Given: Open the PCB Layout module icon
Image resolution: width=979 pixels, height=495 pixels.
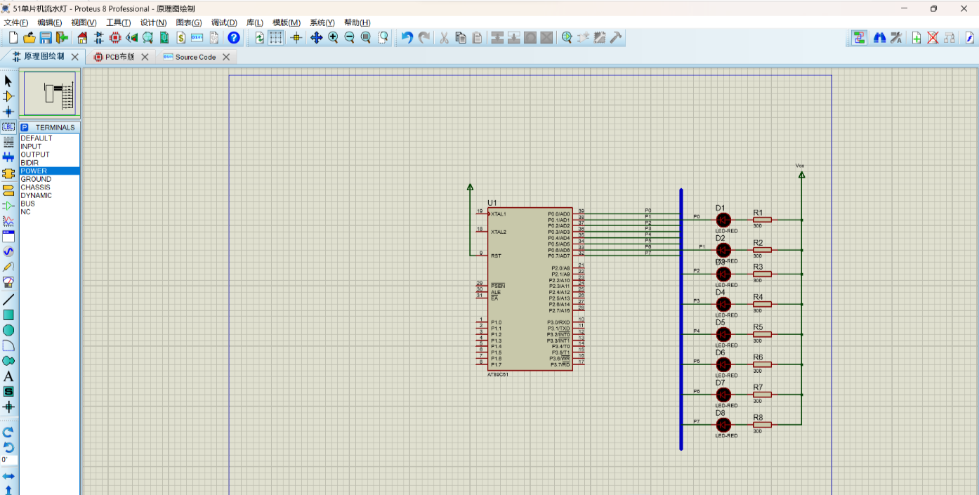Looking at the screenshot, I should [x=115, y=38].
